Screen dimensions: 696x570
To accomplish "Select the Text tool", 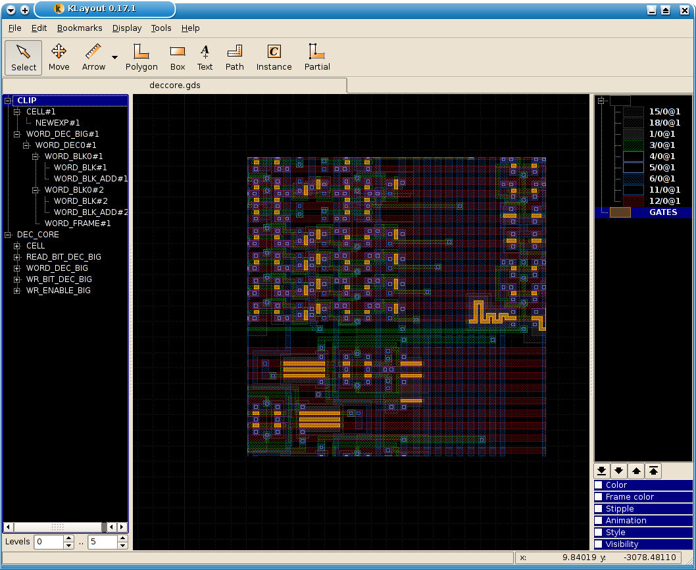I will pos(205,57).
